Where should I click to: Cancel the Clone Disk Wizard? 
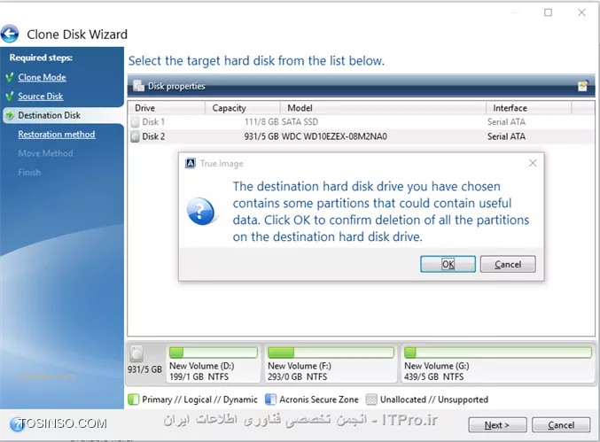click(561, 425)
